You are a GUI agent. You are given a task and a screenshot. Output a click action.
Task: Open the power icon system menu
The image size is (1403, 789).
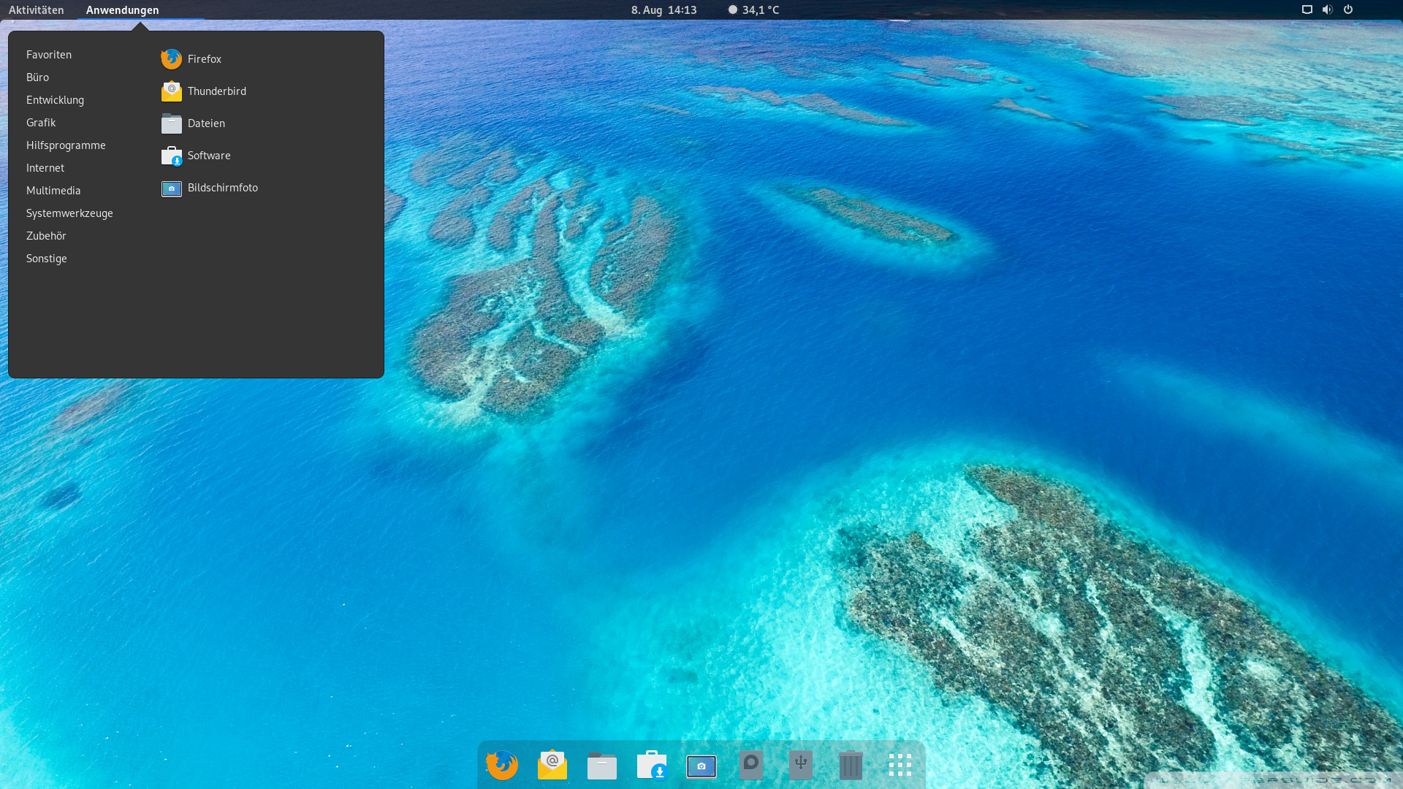(x=1348, y=9)
